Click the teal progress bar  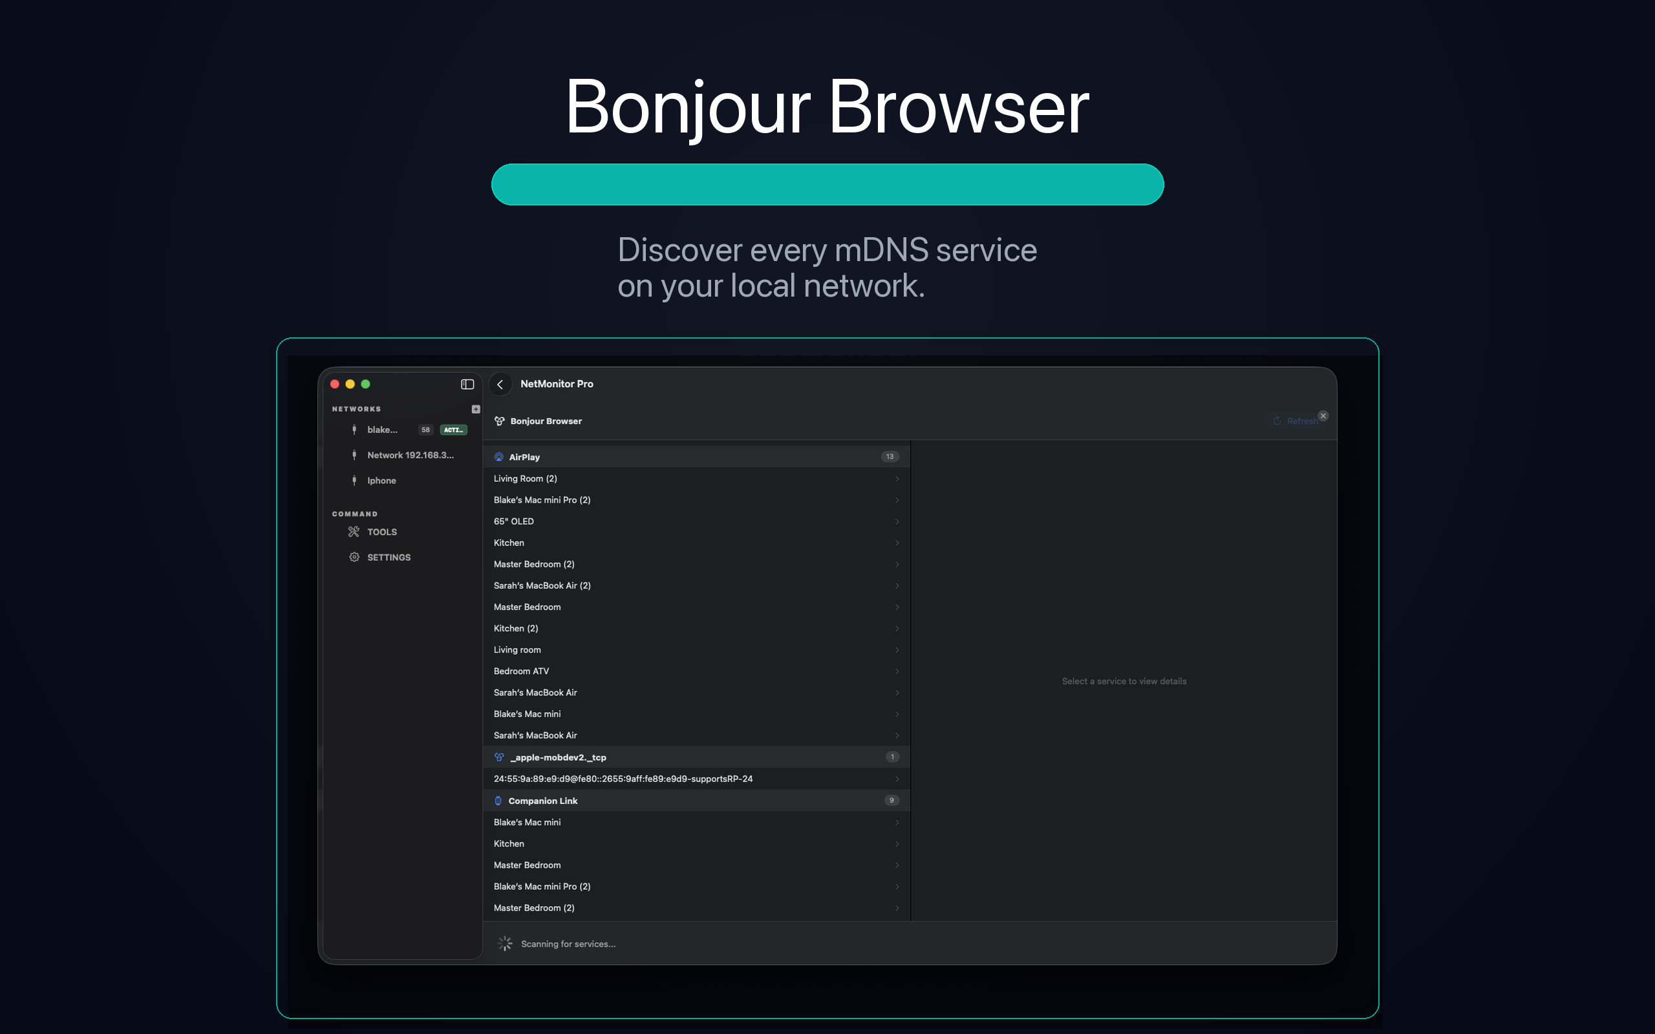click(x=827, y=184)
